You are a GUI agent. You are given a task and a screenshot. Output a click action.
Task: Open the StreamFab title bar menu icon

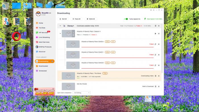[154, 10]
